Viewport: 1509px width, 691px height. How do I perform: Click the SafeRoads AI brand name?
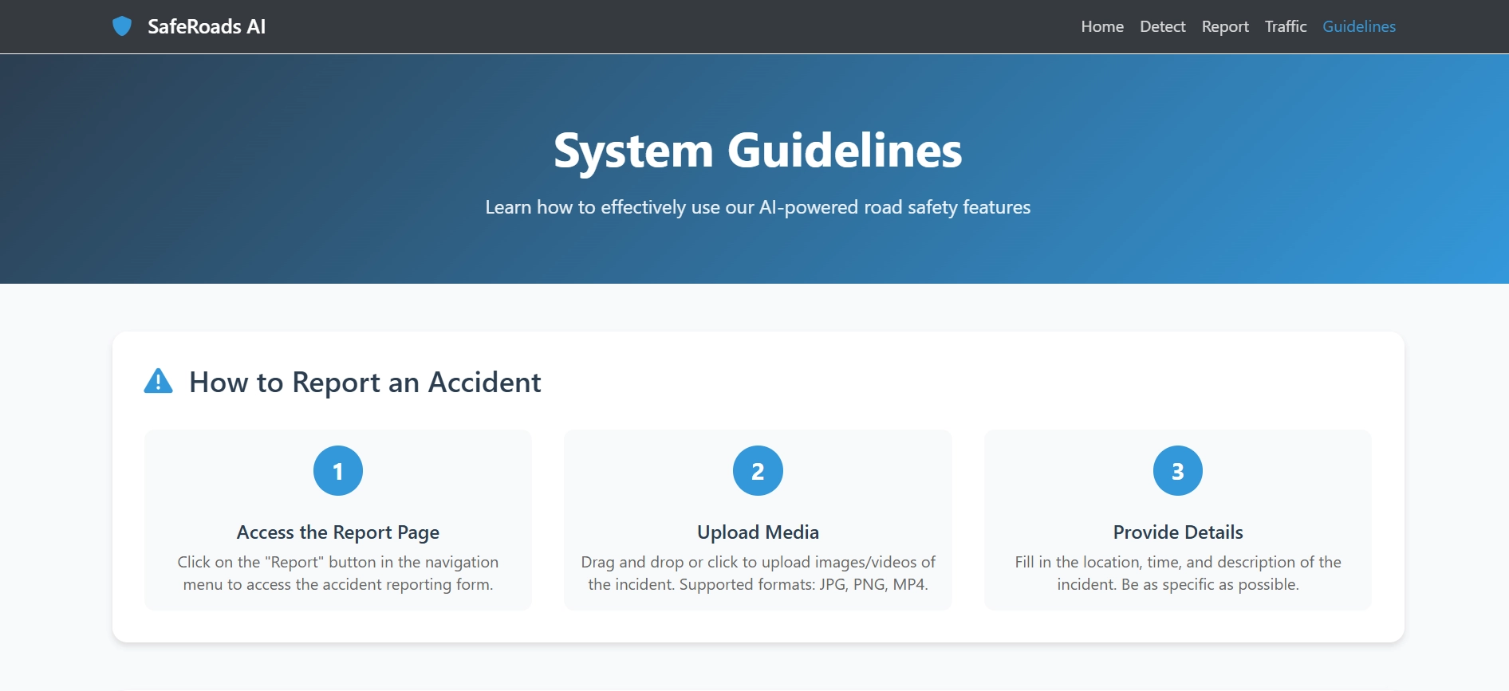point(207,26)
